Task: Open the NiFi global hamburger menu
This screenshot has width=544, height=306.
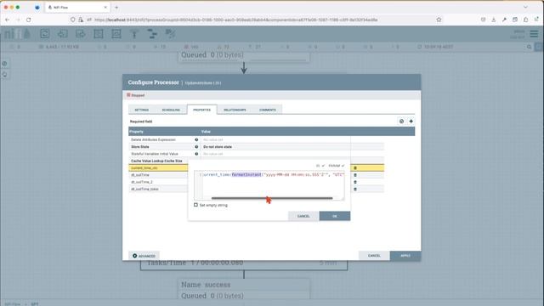Action: click(x=534, y=34)
